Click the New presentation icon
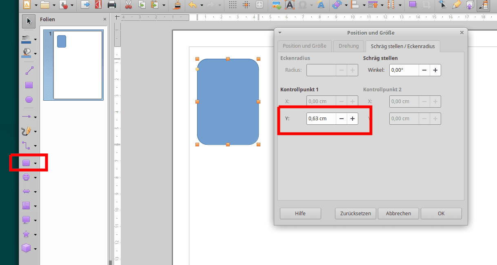 [27, 5]
